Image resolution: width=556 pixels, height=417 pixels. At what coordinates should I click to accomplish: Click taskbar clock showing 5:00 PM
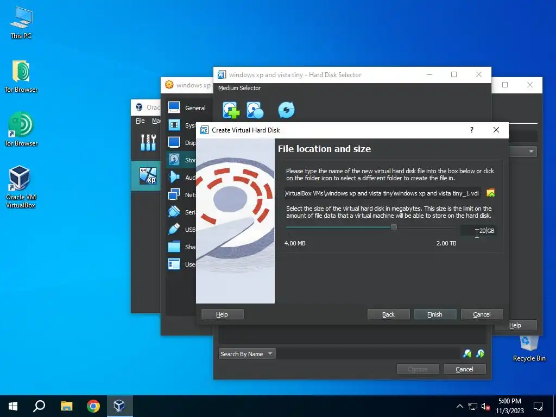tap(509, 406)
